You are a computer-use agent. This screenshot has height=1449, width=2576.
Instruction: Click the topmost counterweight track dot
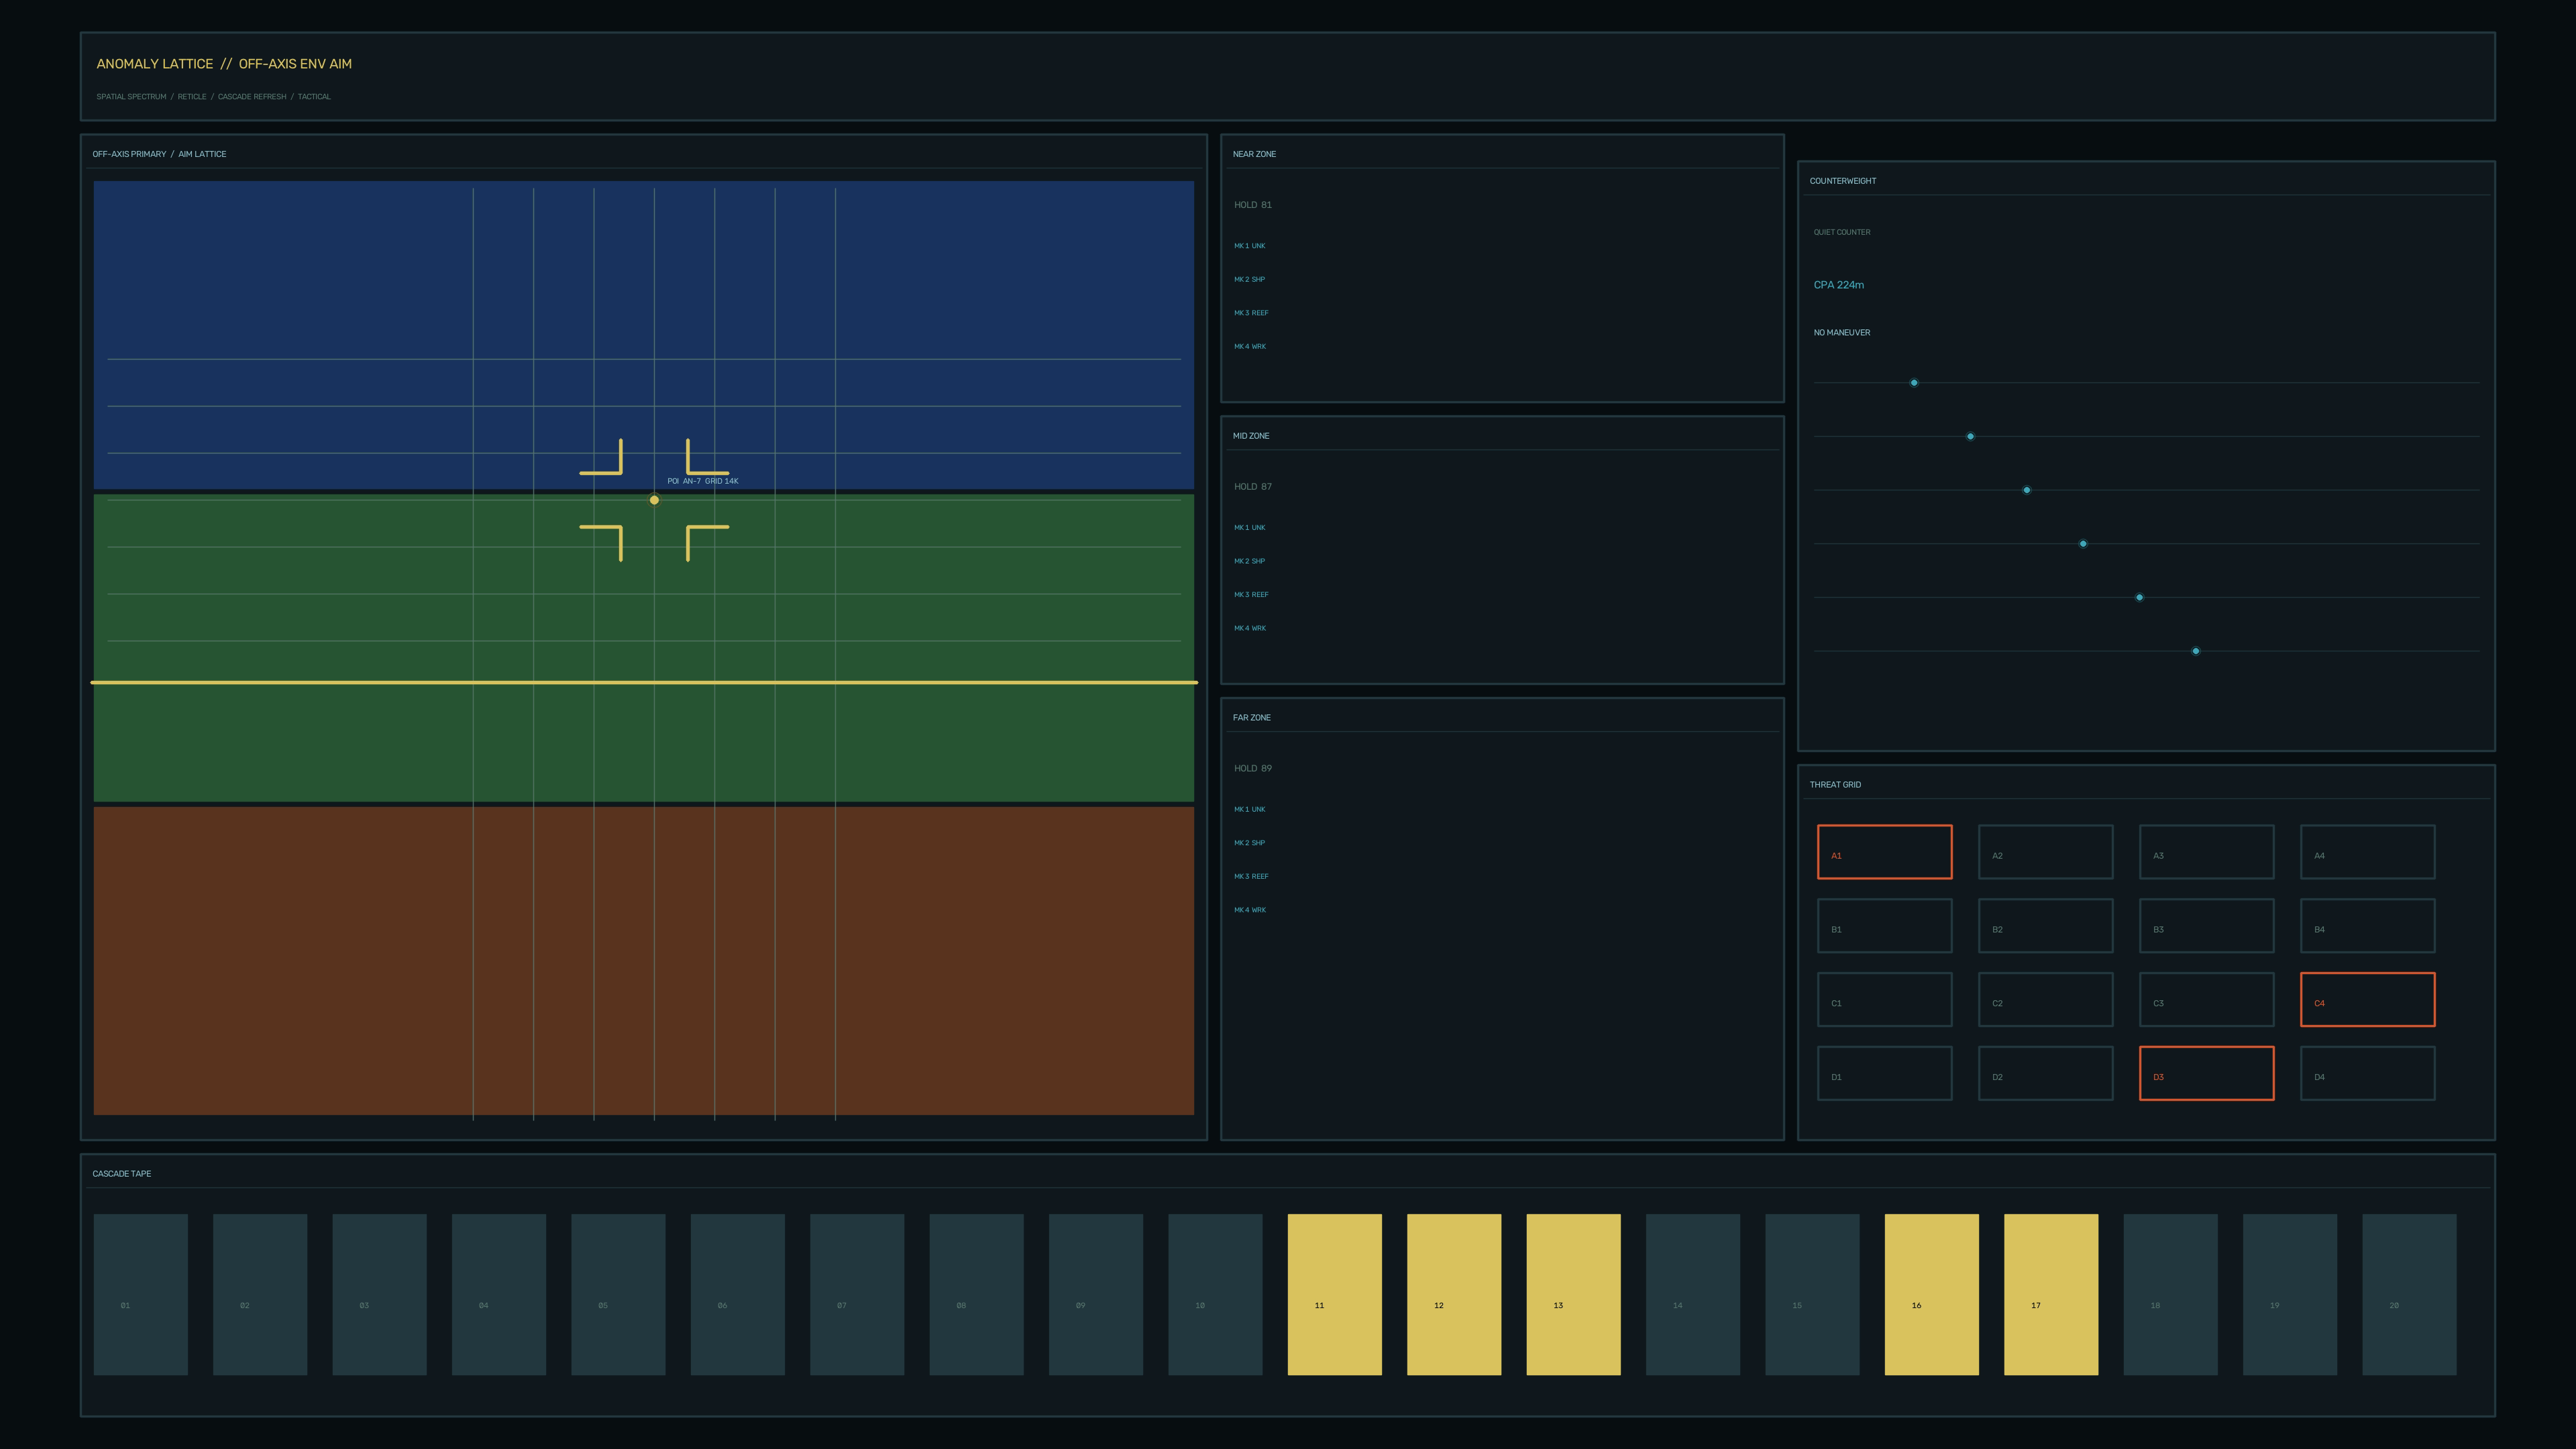coord(1914,383)
